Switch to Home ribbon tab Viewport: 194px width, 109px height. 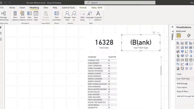pos(12,8)
